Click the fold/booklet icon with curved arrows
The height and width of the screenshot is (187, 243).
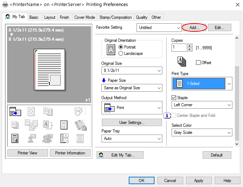80,111
